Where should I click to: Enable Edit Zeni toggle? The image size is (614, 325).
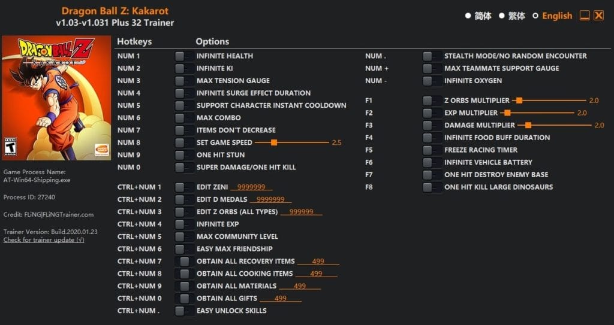[x=184, y=187]
